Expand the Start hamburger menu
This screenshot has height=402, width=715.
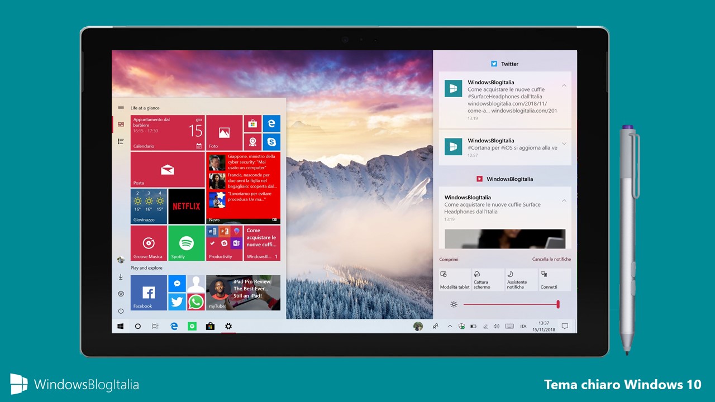(121, 108)
